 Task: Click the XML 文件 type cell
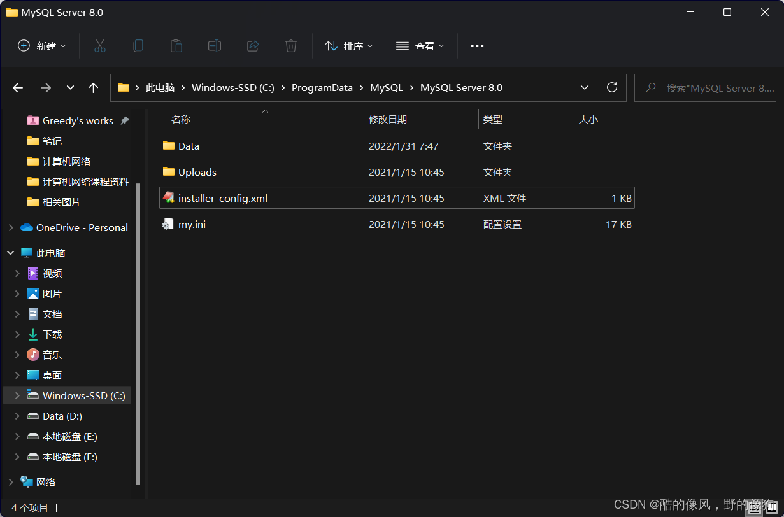(x=505, y=198)
